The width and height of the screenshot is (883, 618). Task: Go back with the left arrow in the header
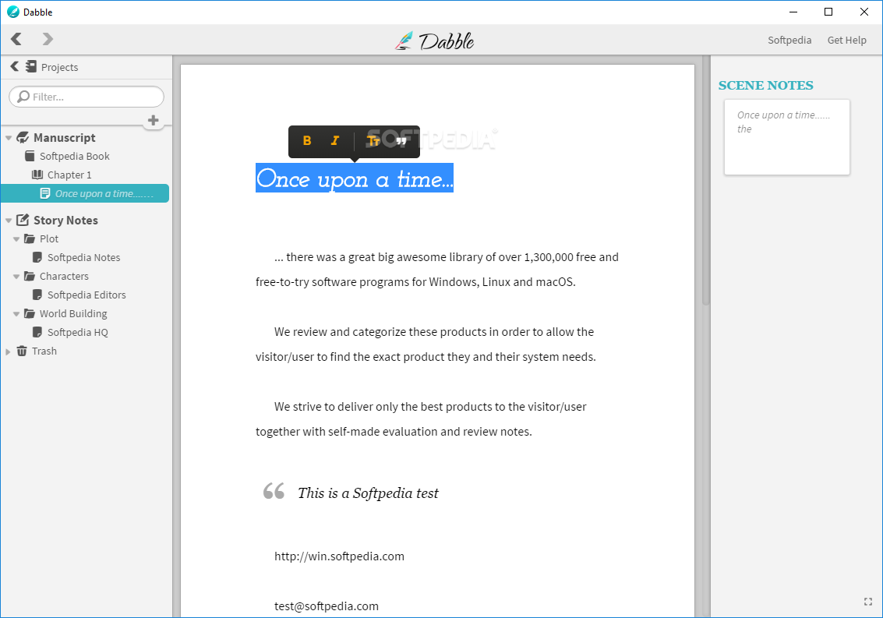16,39
